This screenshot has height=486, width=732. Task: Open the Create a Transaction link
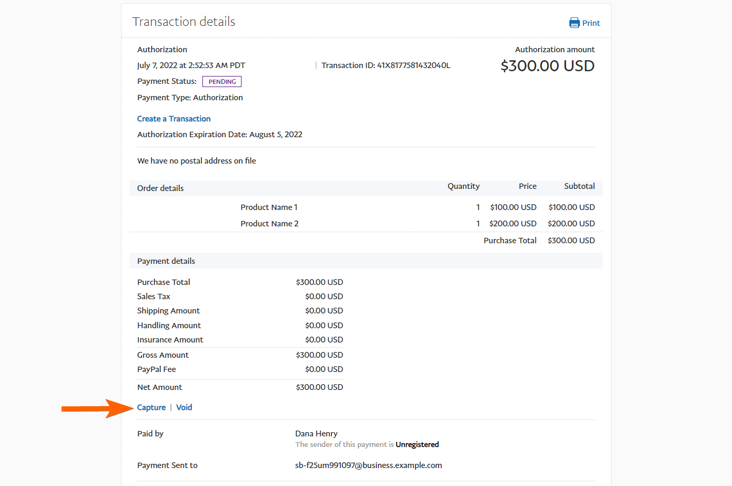[174, 119]
